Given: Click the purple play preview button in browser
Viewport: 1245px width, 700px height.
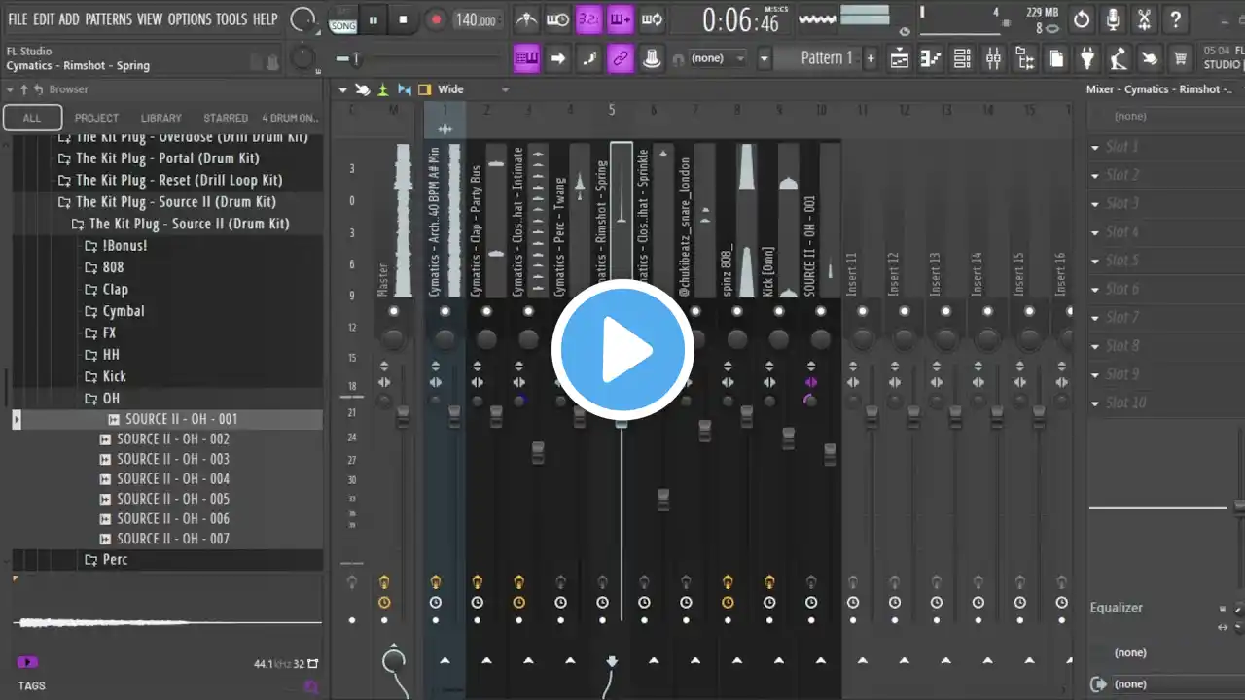Looking at the screenshot, I should pos(27,662).
